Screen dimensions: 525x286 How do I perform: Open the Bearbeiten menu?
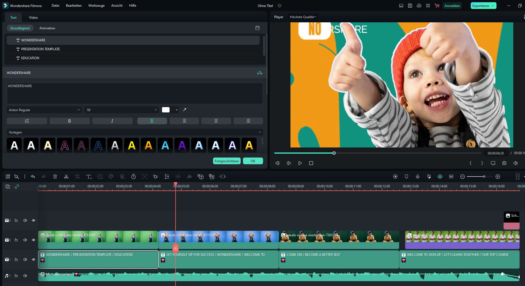[x=74, y=6]
